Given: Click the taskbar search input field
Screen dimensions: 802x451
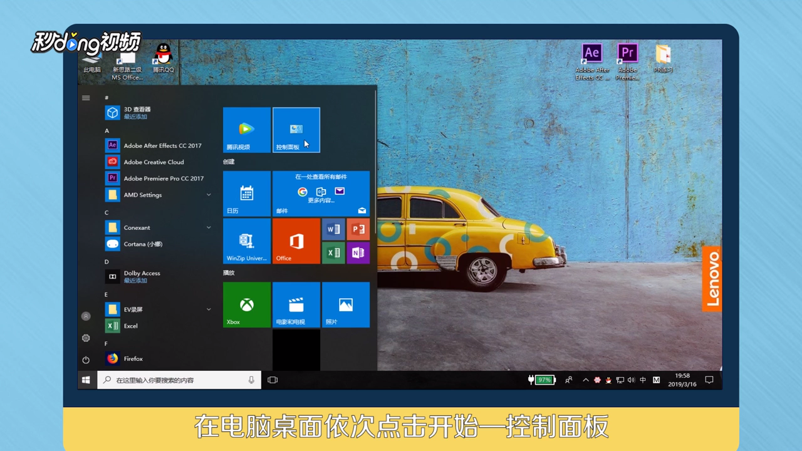Looking at the screenshot, I should point(179,380).
